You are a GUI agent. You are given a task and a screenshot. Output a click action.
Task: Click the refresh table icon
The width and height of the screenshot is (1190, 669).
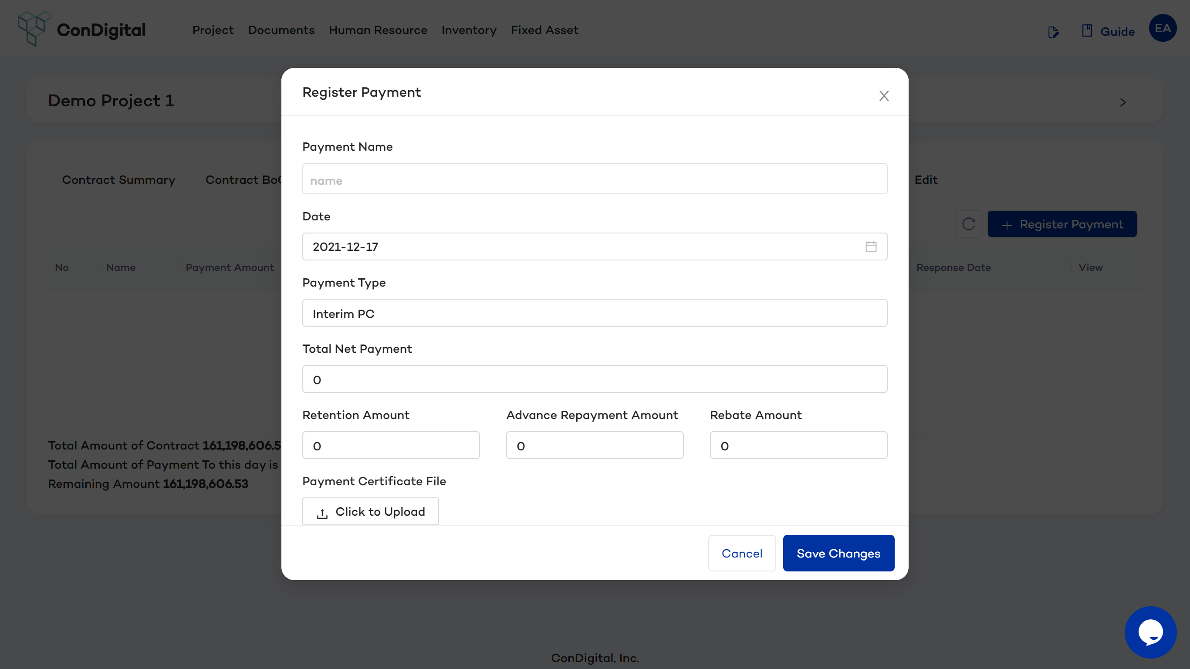[968, 224]
